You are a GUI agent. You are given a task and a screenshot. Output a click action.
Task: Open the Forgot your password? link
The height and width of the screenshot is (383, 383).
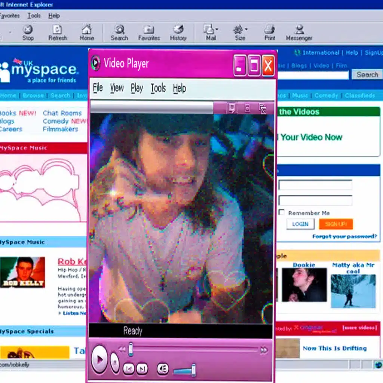click(x=344, y=236)
